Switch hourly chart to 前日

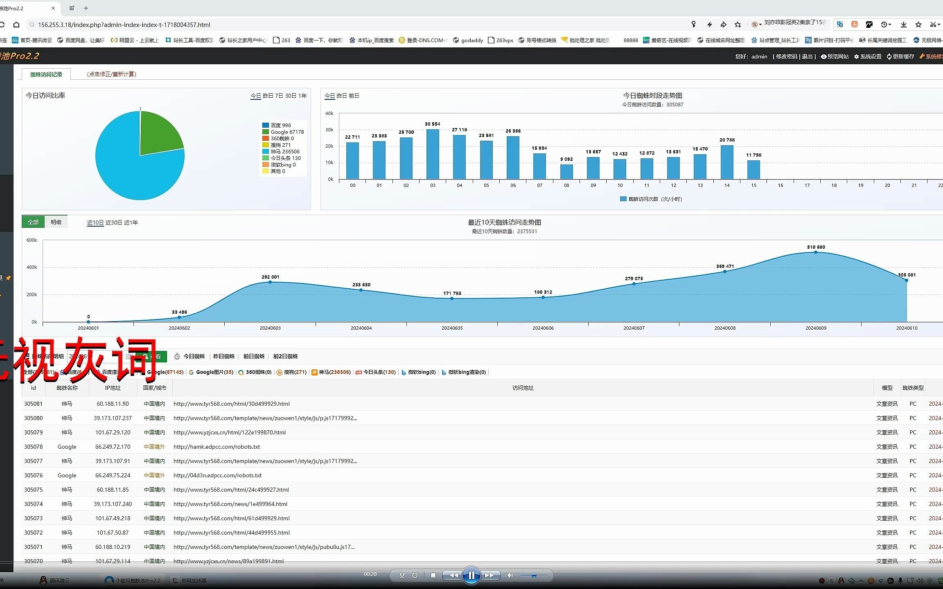[354, 96]
